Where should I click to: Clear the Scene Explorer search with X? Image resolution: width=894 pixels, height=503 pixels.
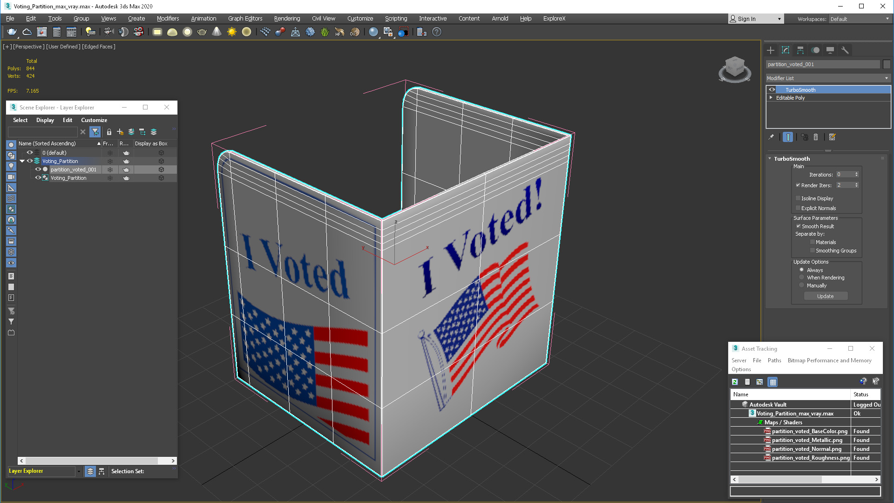click(83, 132)
